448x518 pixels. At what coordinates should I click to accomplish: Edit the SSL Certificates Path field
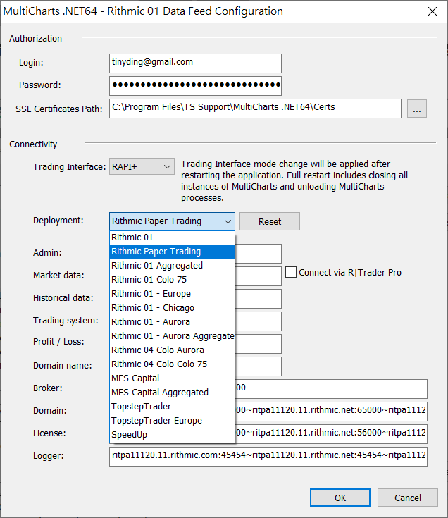(255, 109)
